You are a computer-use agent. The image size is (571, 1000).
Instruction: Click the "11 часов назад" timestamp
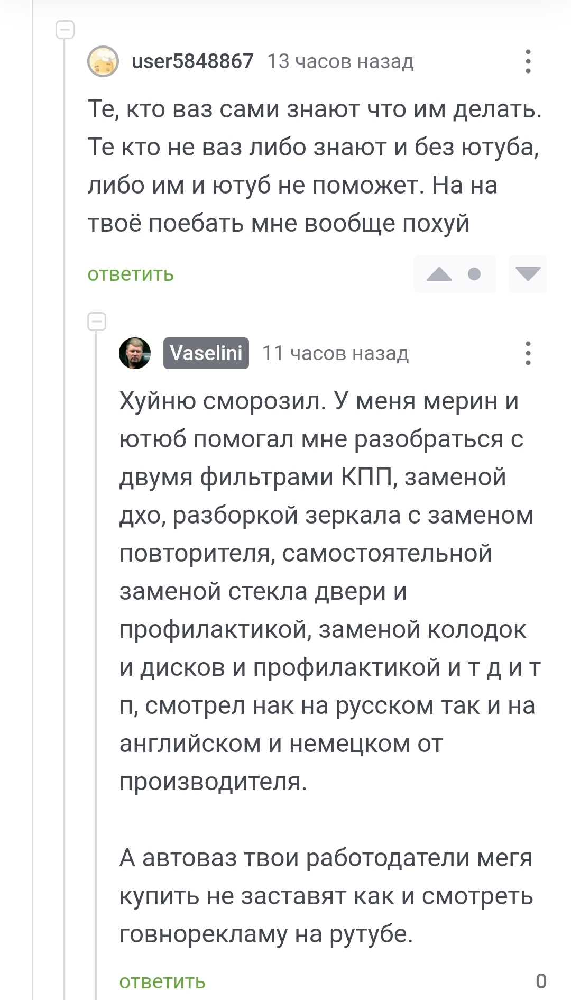[x=335, y=353]
